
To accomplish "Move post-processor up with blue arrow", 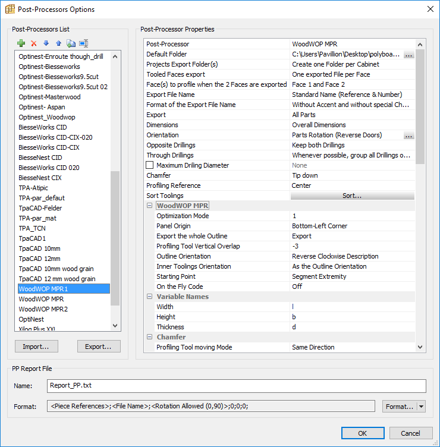I will point(58,43).
